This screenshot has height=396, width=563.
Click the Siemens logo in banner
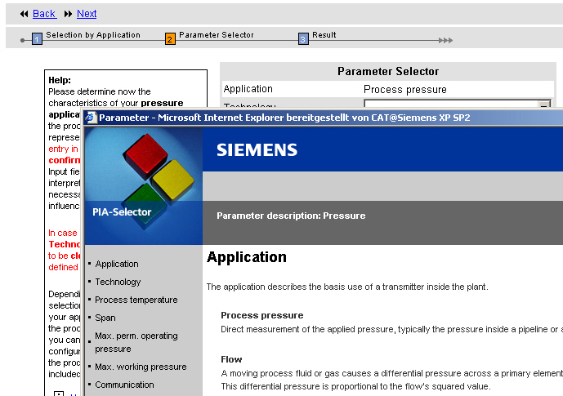click(x=257, y=150)
